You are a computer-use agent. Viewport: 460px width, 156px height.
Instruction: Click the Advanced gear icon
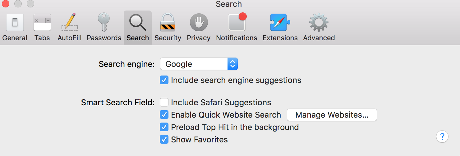click(x=319, y=23)
